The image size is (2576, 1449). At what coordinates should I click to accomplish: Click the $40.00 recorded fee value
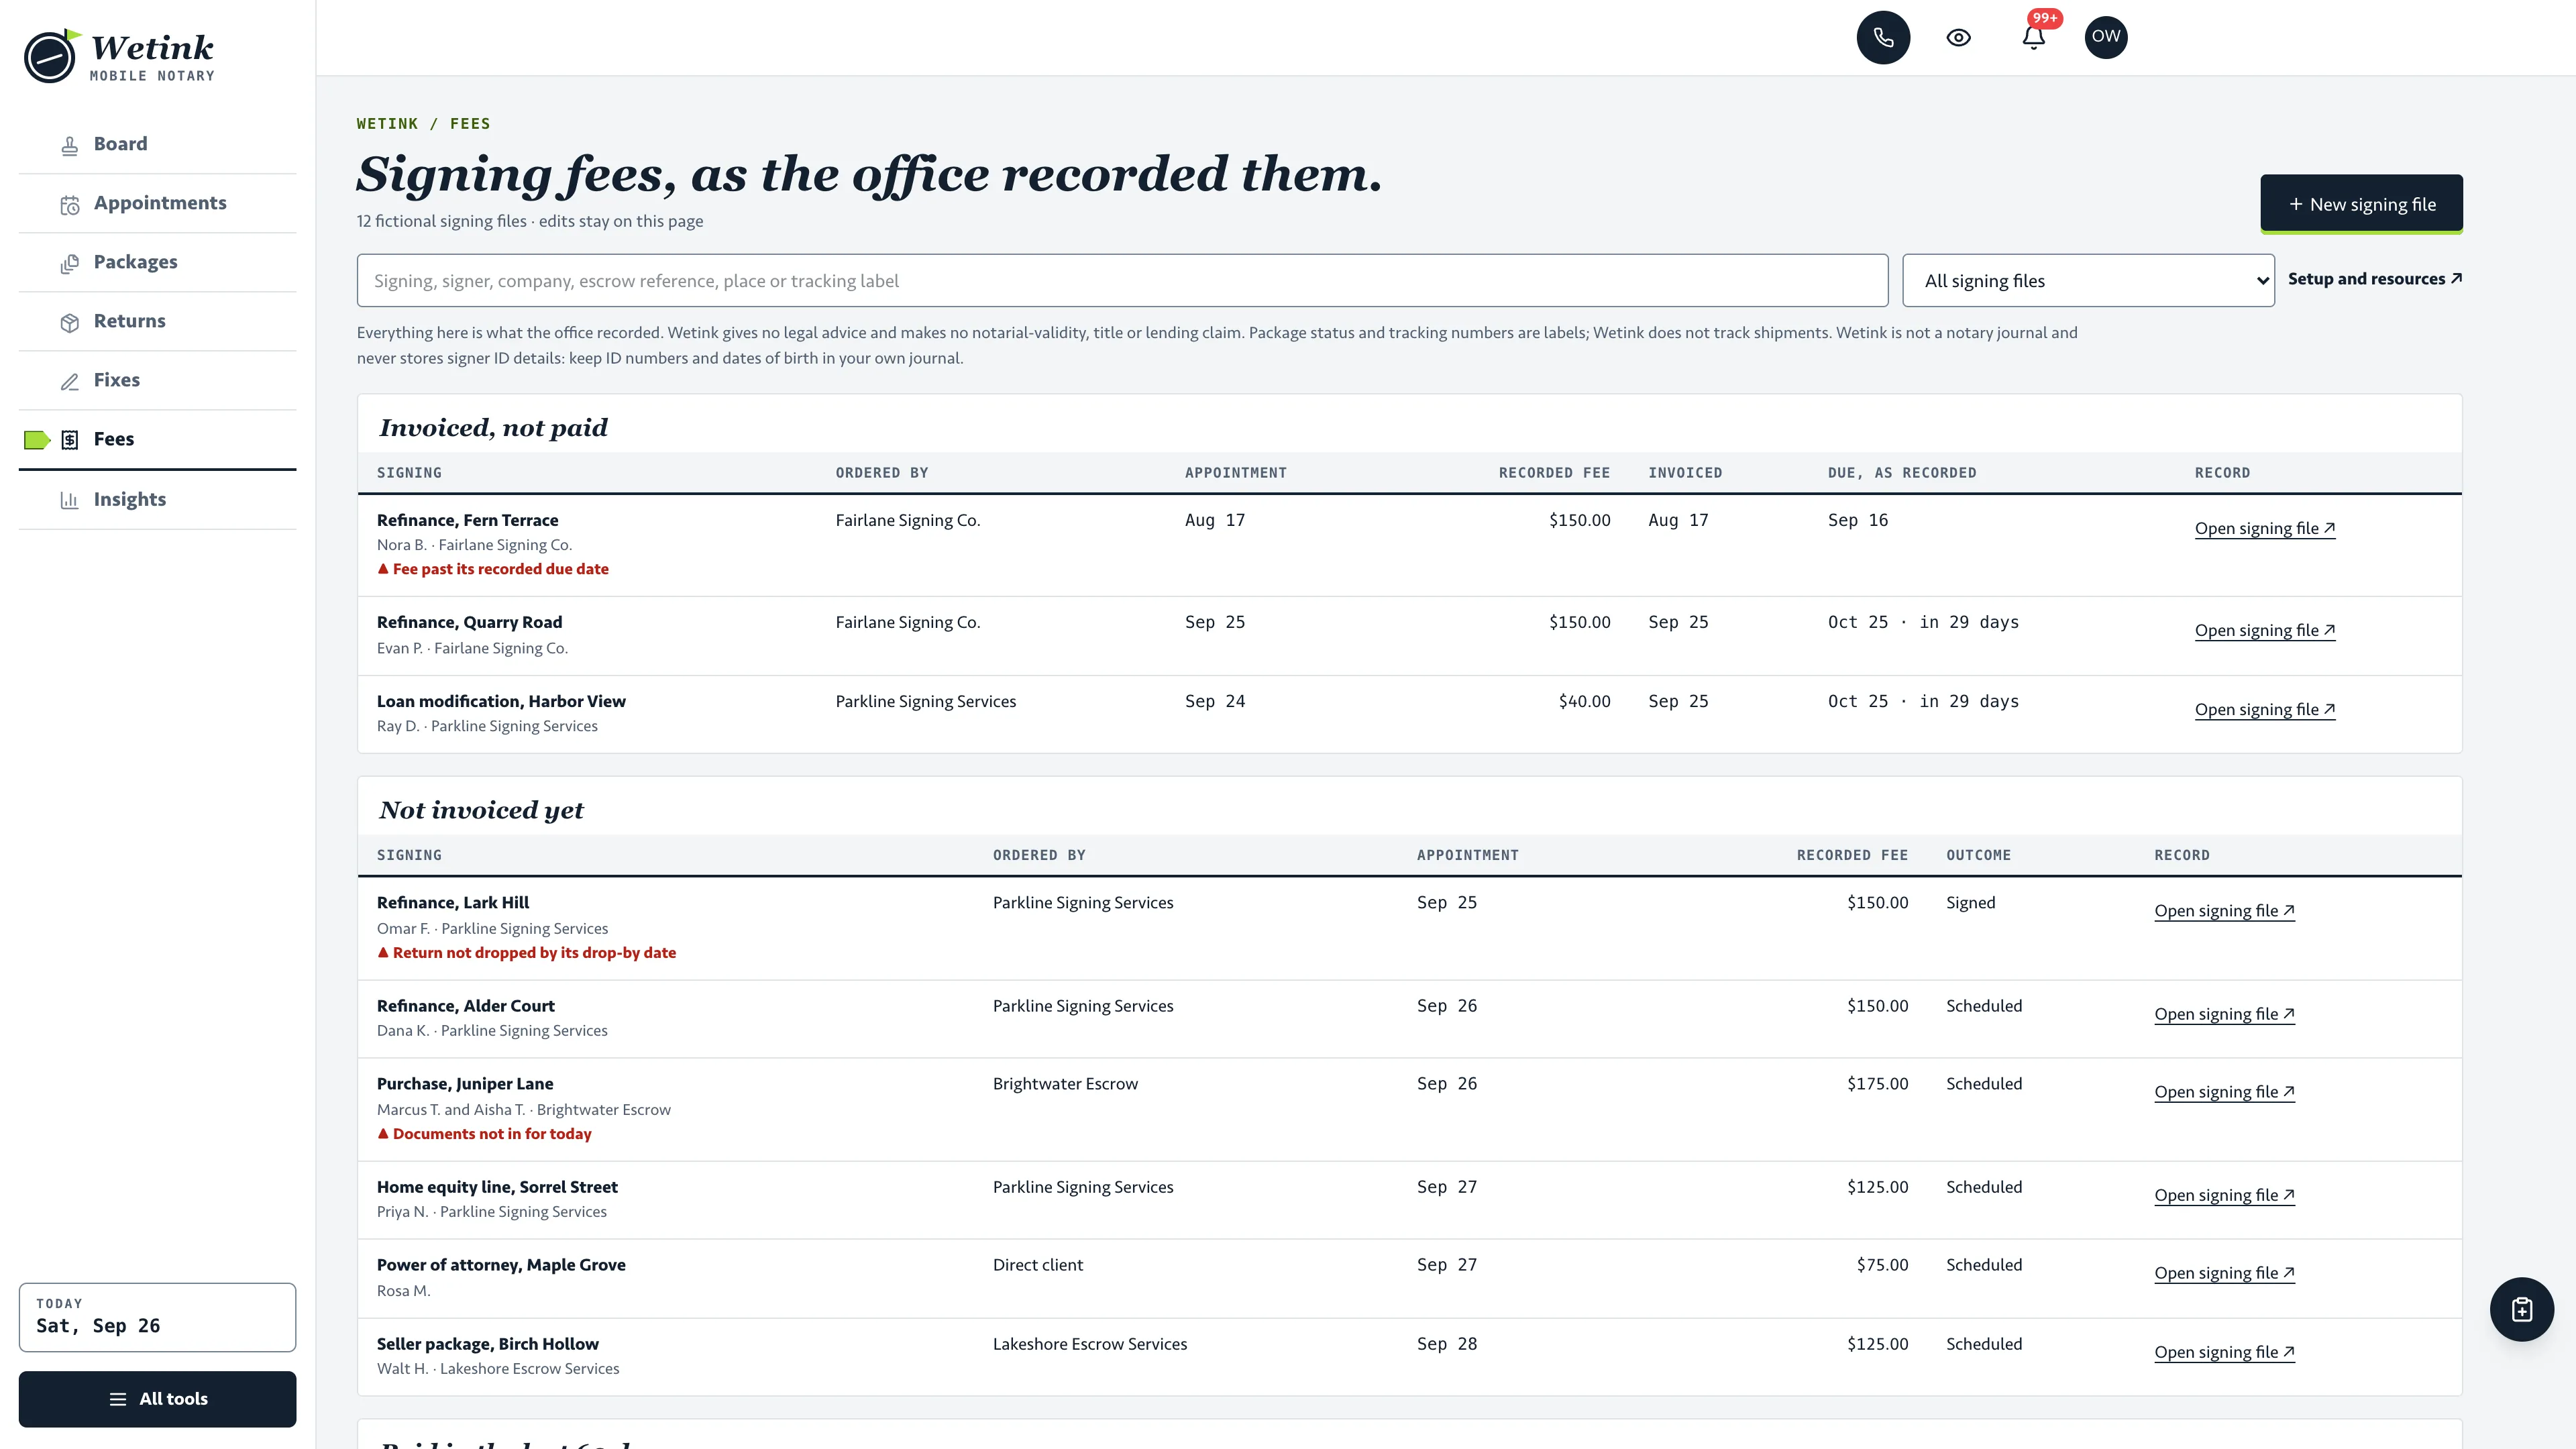(1584, 701)
